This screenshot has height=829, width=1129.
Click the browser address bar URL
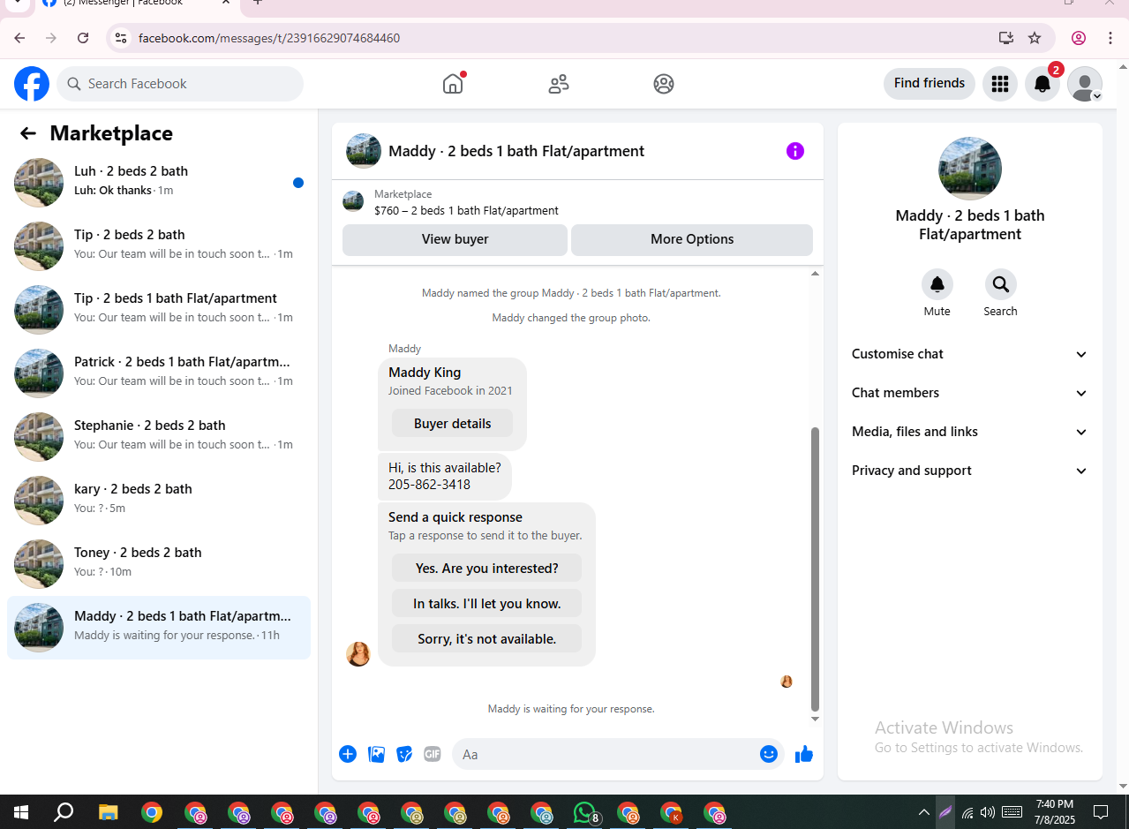tap(269, 38)
